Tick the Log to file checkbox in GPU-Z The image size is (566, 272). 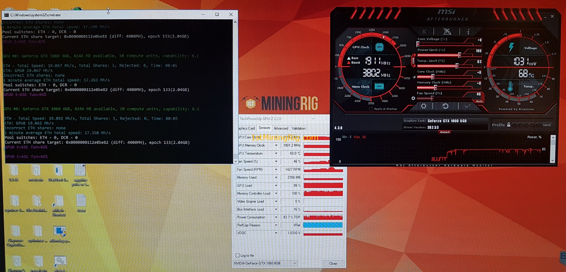(x=238, y=255)
